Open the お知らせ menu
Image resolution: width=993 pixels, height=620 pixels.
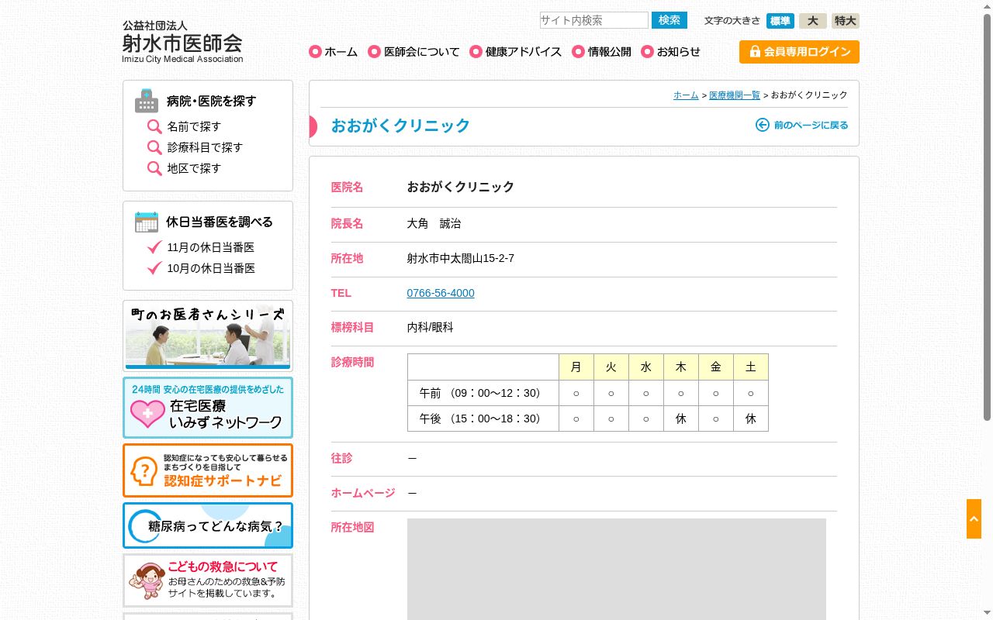(670, 52)
